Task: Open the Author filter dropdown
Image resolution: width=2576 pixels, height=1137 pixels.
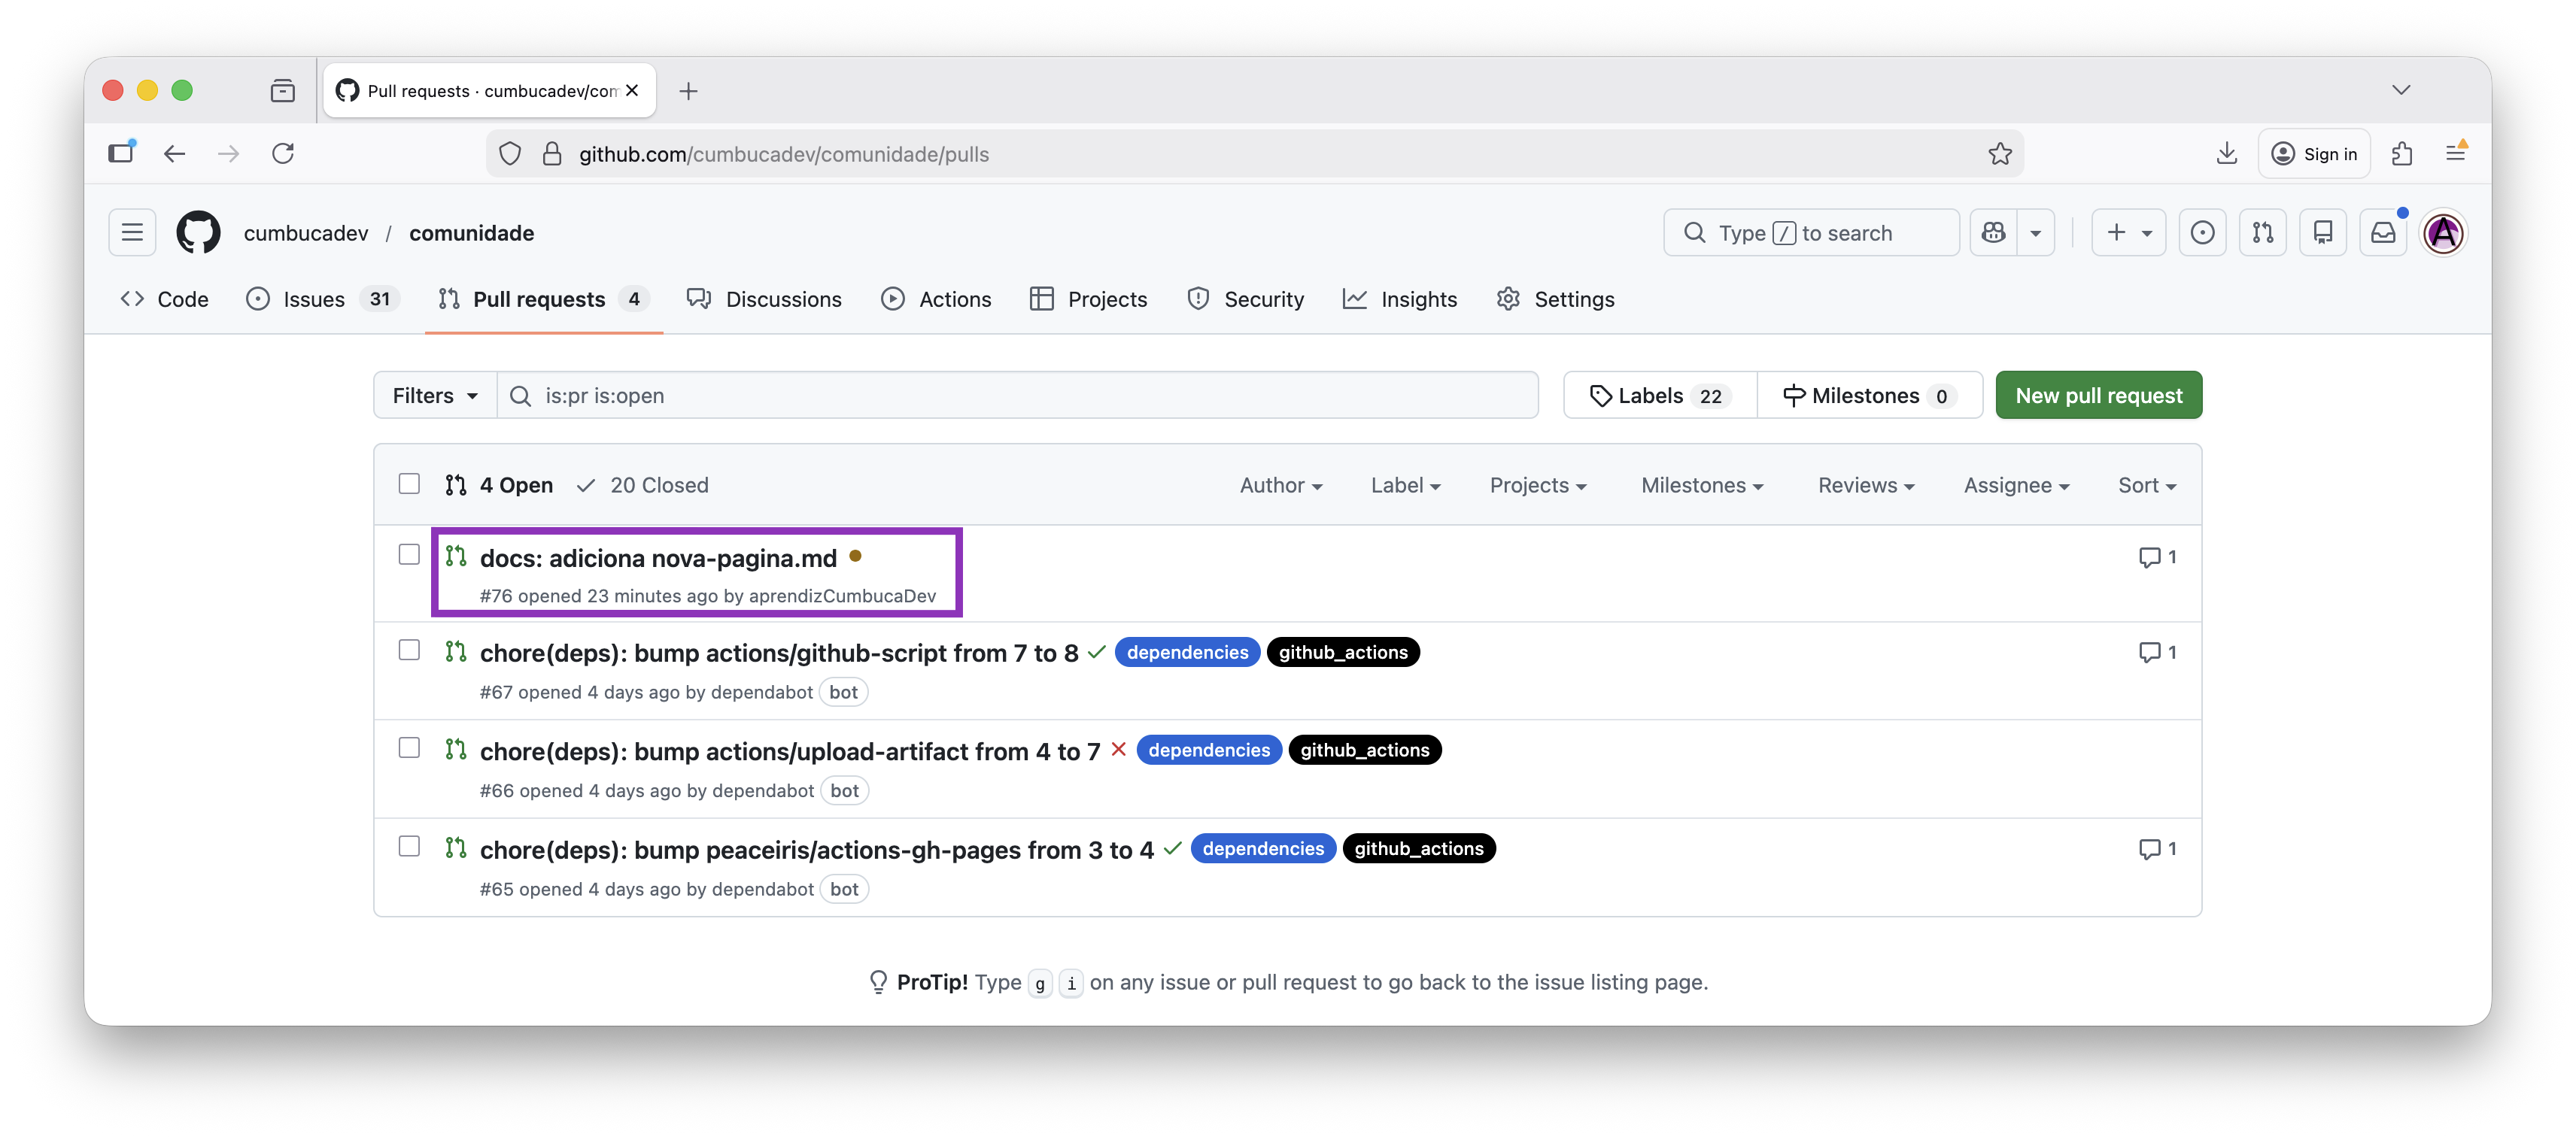Action: click(1281, 486)
